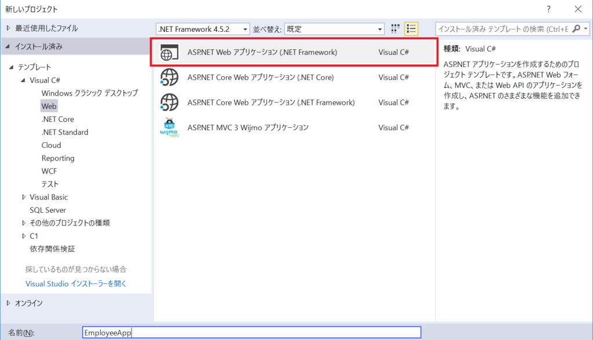Select ASP.NET Core Web アプリケーション (.NET Framework) template
Screen dimensions: 593x340
(x=294, y=102)
